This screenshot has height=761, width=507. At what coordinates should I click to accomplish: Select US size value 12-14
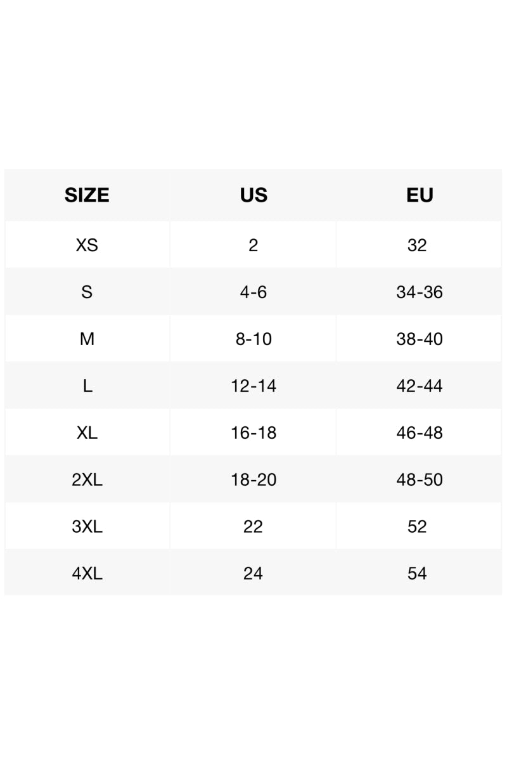click(x=253, y=386)
